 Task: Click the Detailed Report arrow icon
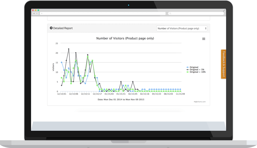(51, 28)
